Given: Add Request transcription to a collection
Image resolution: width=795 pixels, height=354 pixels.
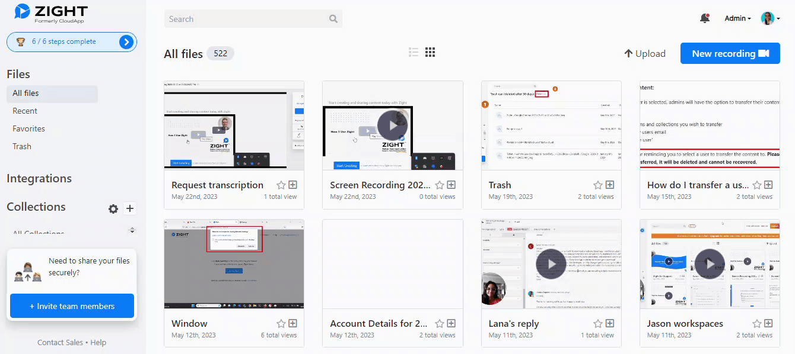Looking at the screenshot, I should (x=292, y=185).
